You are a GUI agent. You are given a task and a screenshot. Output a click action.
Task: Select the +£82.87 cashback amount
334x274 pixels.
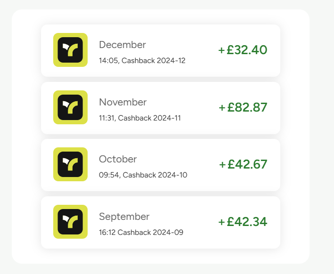coord(243,107)
